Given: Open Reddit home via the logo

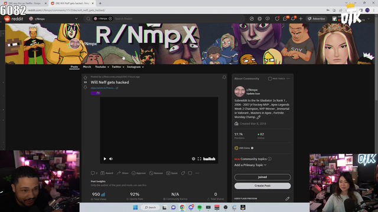Looking at the screenshot, I should point(14,19).
